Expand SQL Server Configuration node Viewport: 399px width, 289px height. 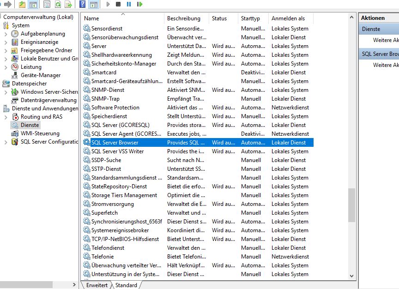coord(6,142)
